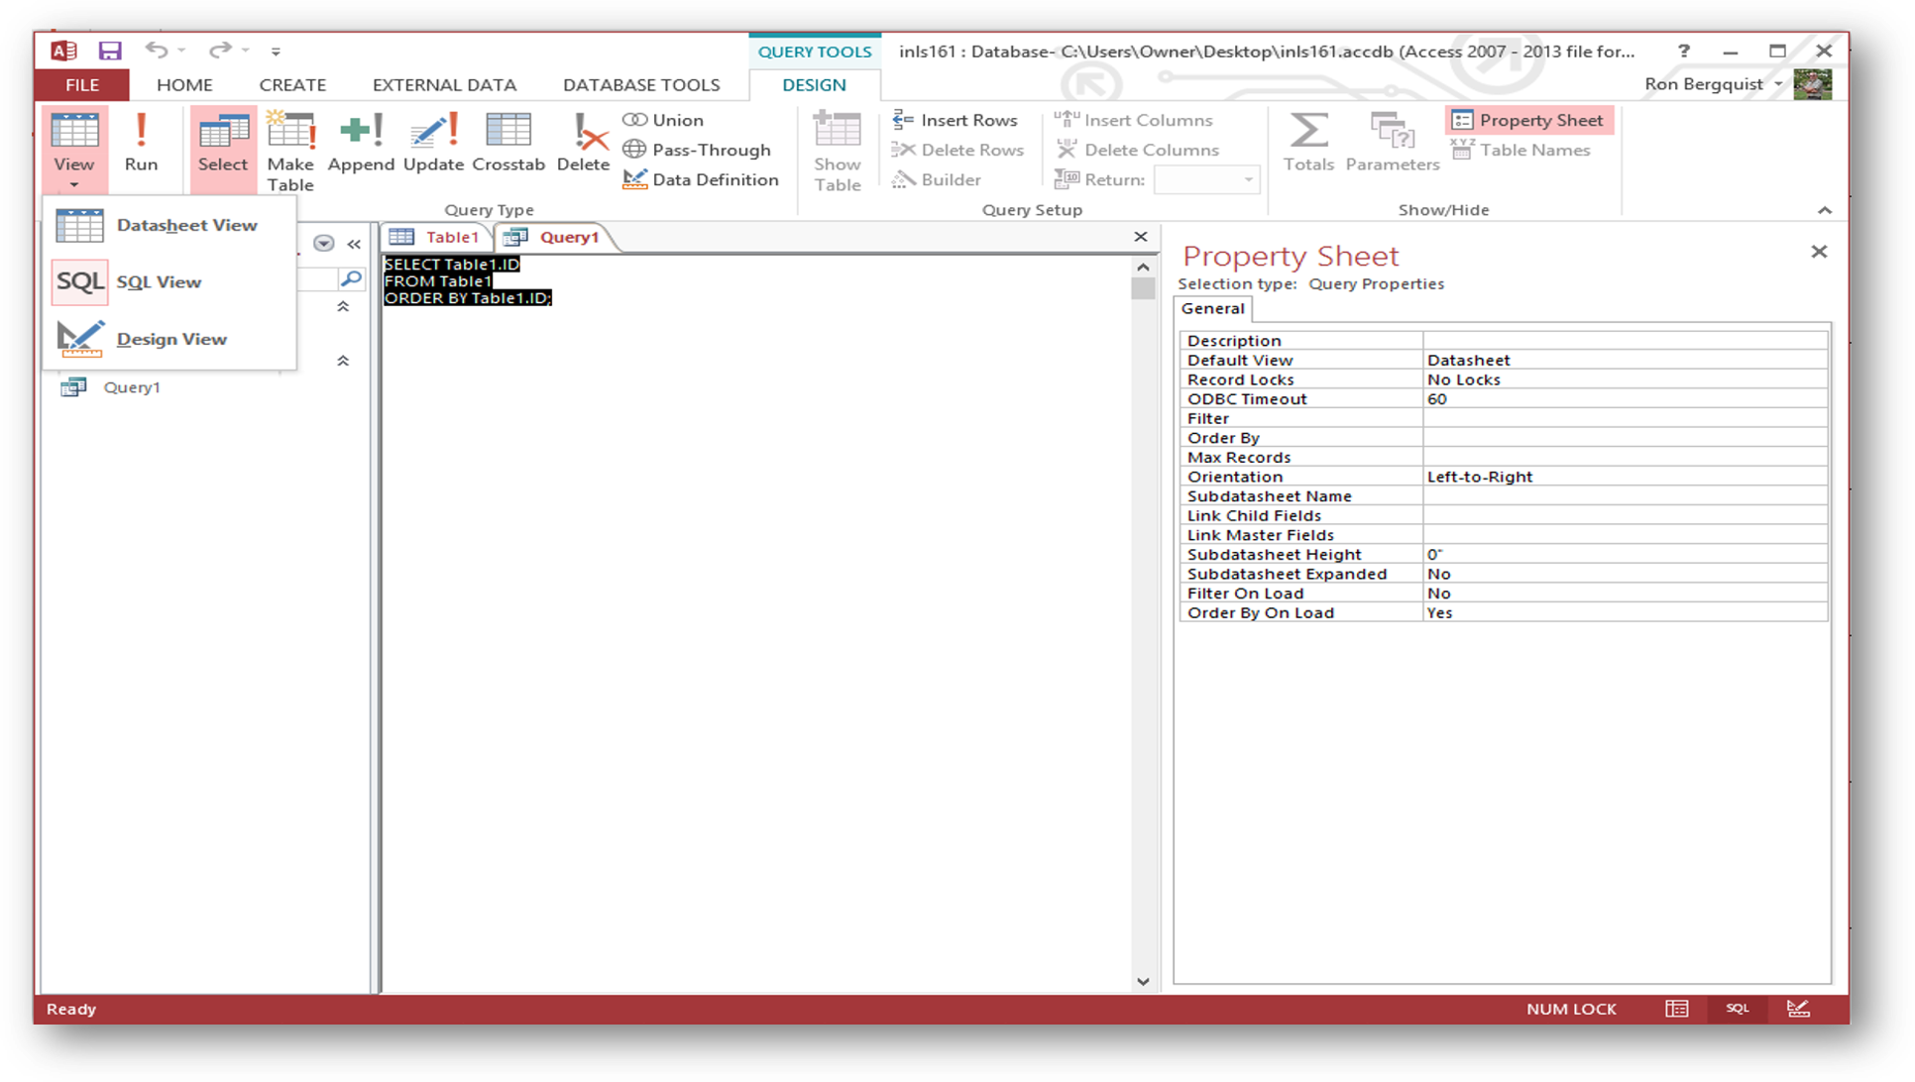1915x1082 pixels.
Task: Switch to SQL view in status bar
Action: coord(1737,1009)
